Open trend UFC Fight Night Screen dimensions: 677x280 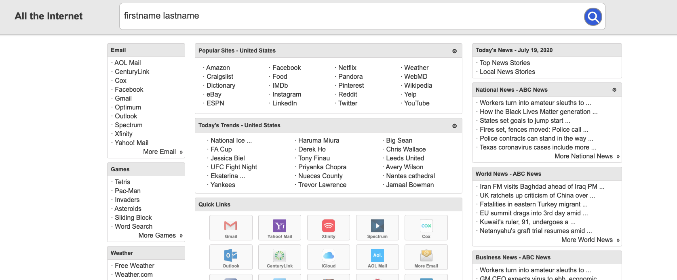(234, 167)
